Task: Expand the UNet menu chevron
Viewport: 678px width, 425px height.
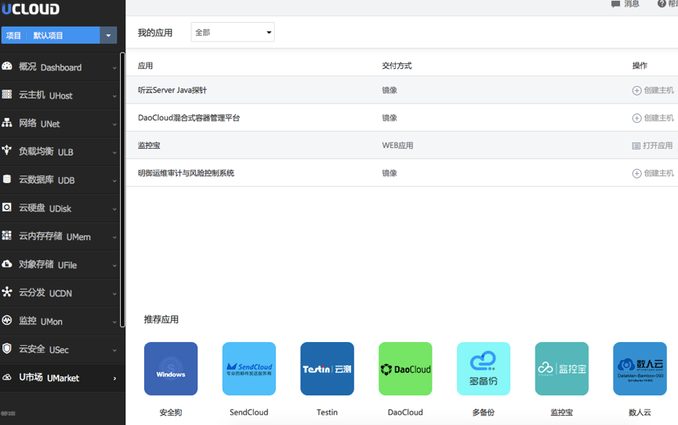Action: click(114, 124)
